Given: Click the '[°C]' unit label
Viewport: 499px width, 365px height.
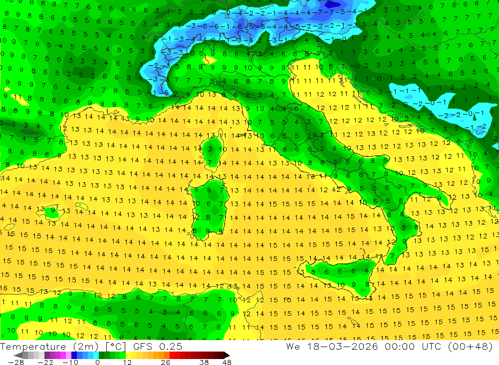Looking at the screenshot, I should (116, 347).
